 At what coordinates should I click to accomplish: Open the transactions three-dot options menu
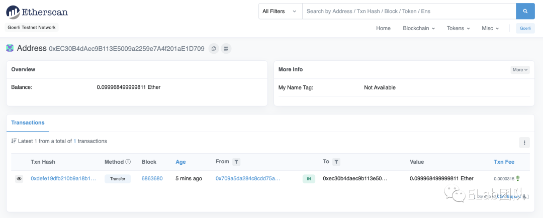(524, 143)
